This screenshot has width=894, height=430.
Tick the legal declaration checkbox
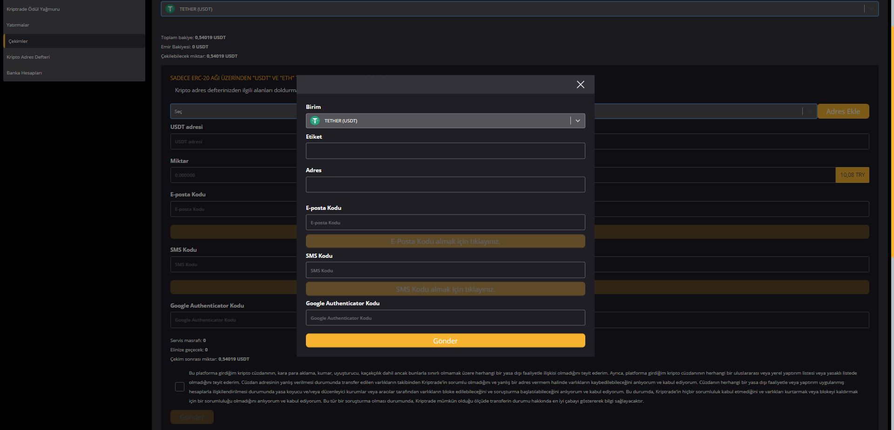point(180,387)
